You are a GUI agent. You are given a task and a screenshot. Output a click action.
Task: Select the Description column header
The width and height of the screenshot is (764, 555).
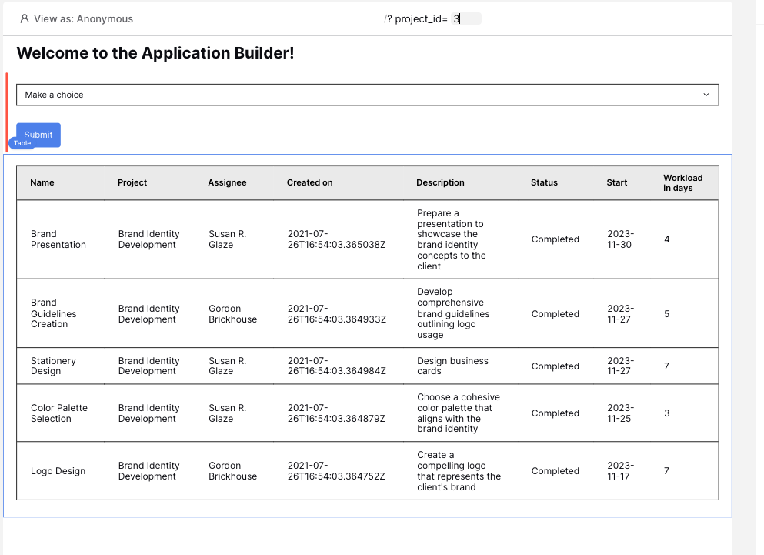pos(440,182)
